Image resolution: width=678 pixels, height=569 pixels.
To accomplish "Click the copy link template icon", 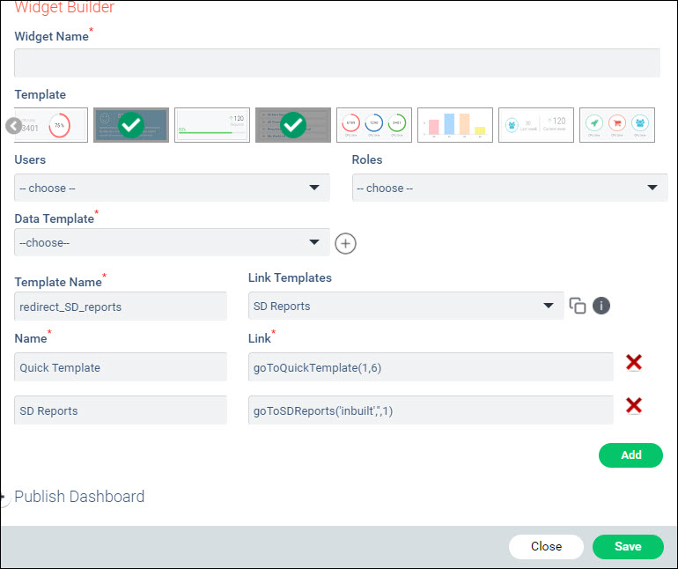I will click(x=578, y=306).
